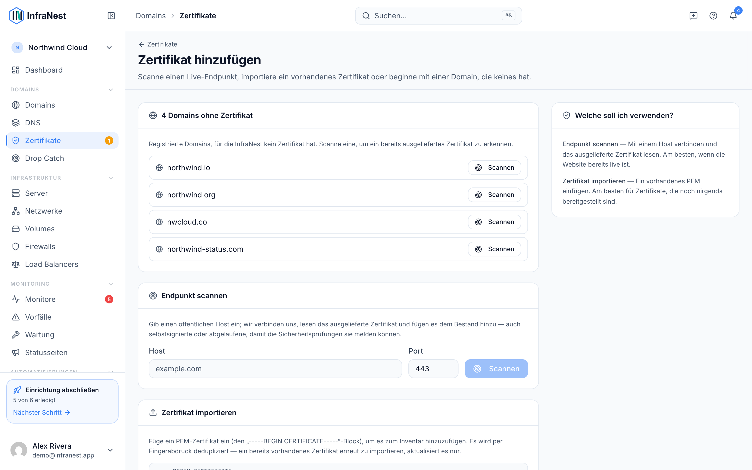The height and width of the screenshot is (470, 752).
Task: Click the Server rack icon
Action: [x=16, y=193]
